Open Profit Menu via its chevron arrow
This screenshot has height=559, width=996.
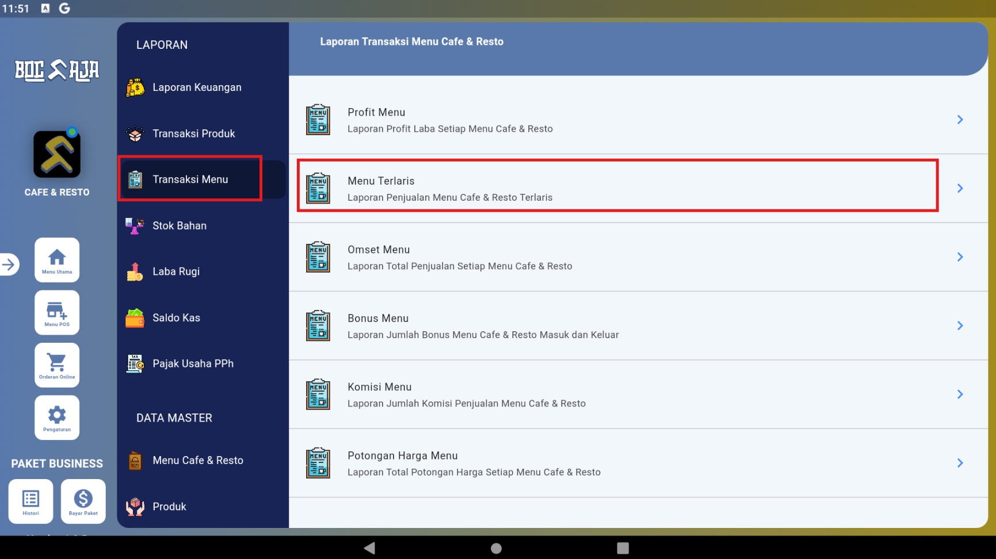pyautogui.click(x=960, y=120)
